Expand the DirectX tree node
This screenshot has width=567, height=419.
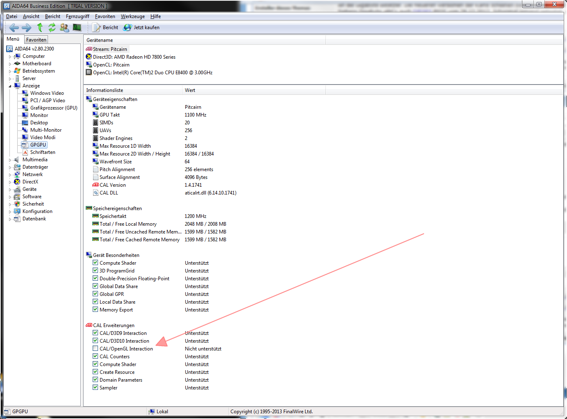click(10, 182)
